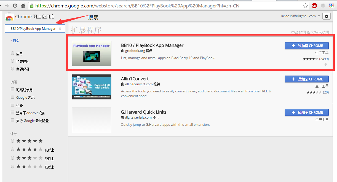
Task: Click the gridbook.org provider text
Action: pyautogui.click(x=135, y=51)
